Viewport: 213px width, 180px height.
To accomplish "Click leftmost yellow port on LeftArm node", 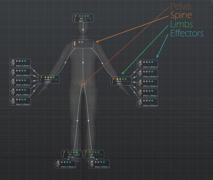I will click(117, 79).
